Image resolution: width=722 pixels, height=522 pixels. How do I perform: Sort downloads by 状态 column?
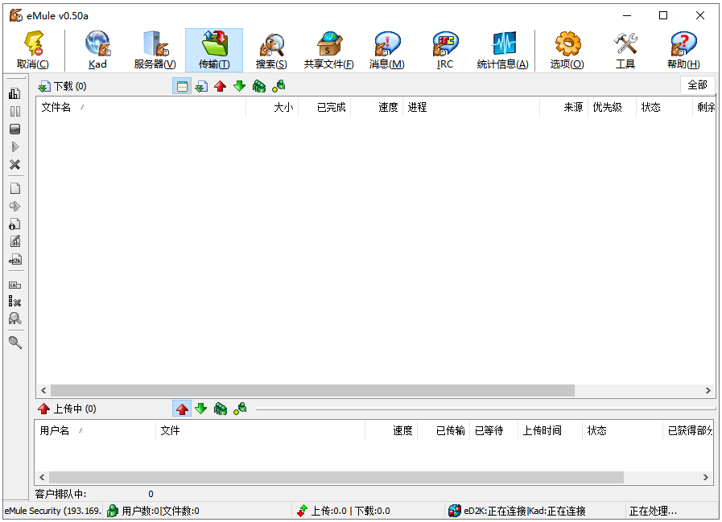[664, 107]
